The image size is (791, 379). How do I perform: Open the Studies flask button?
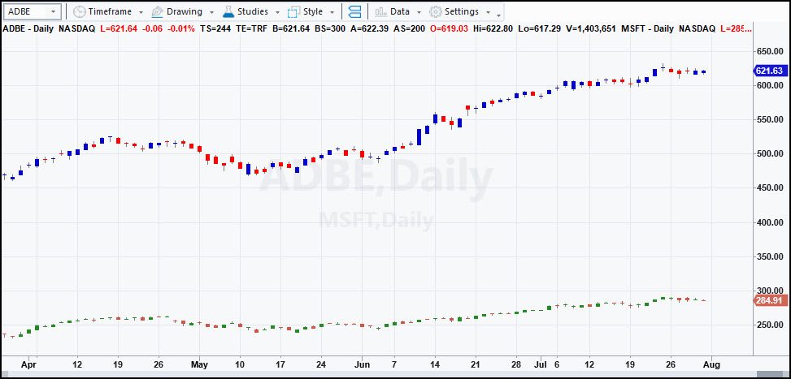[246, 11]
